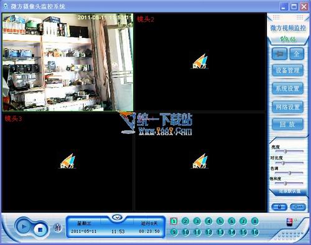311x245 pixels.
Task: Select camera channel 1
Action: tap(174, 221)
